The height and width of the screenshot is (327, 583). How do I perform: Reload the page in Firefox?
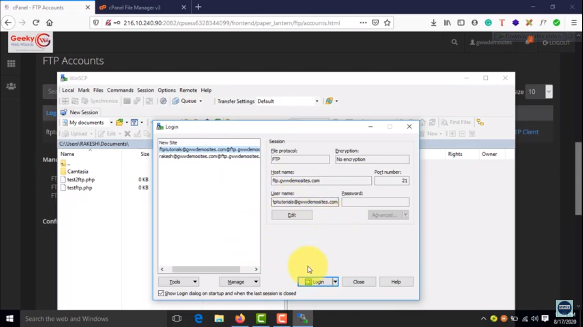pyautogui.click(x=36, y=23)
